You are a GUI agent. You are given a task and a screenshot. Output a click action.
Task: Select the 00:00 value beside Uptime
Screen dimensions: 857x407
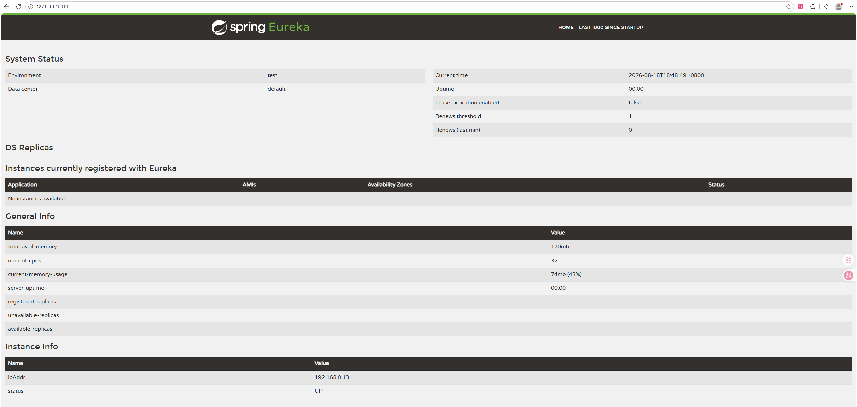636,89
